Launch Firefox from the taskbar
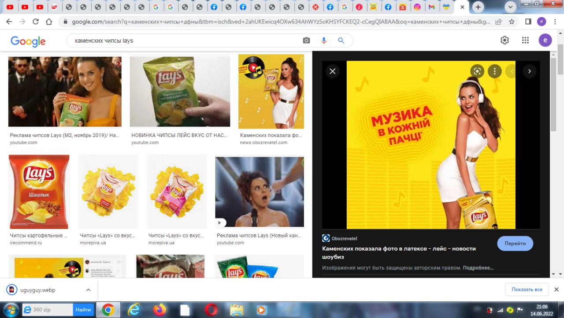564x318 pixels. pyautogui.click(x=160, y=310)
